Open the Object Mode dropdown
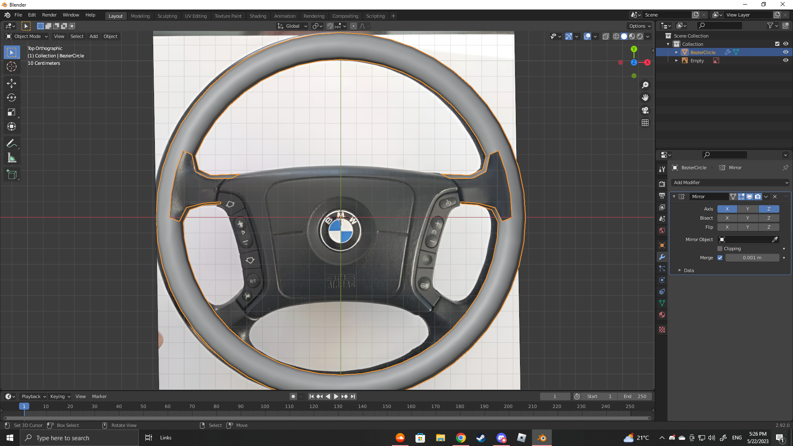 pos(27,36)
